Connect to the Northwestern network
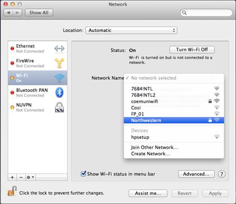This screenshot has height=204, width=236. point(174,120)
